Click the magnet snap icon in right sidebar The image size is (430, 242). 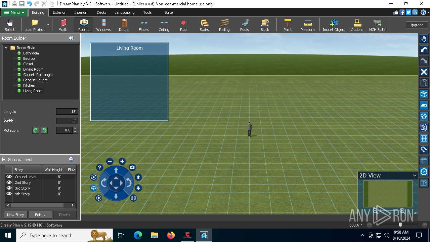click(424, 150)
